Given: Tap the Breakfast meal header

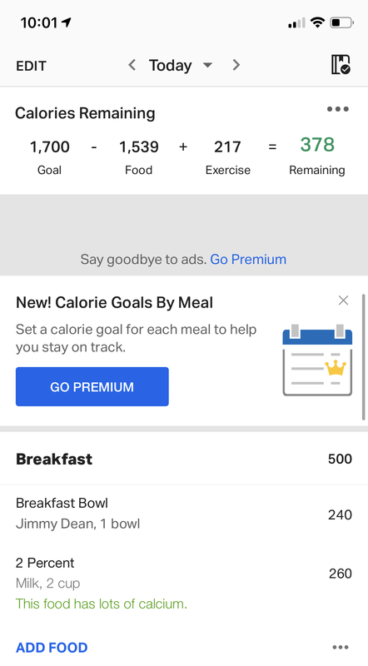Looking at the screenshot, I should click(184, 459).
